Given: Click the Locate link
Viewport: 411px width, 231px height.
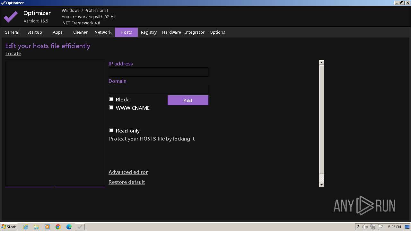Looking at the screenshot, I should [x=13, y=54].
